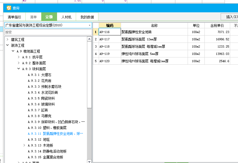Select A.9.3.3 预制水磨石块 item
This screenshot has width=238, height=163.
45,87
